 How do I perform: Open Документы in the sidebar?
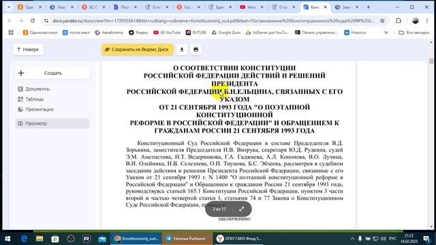pyautogui.click(x=52, y=89)
